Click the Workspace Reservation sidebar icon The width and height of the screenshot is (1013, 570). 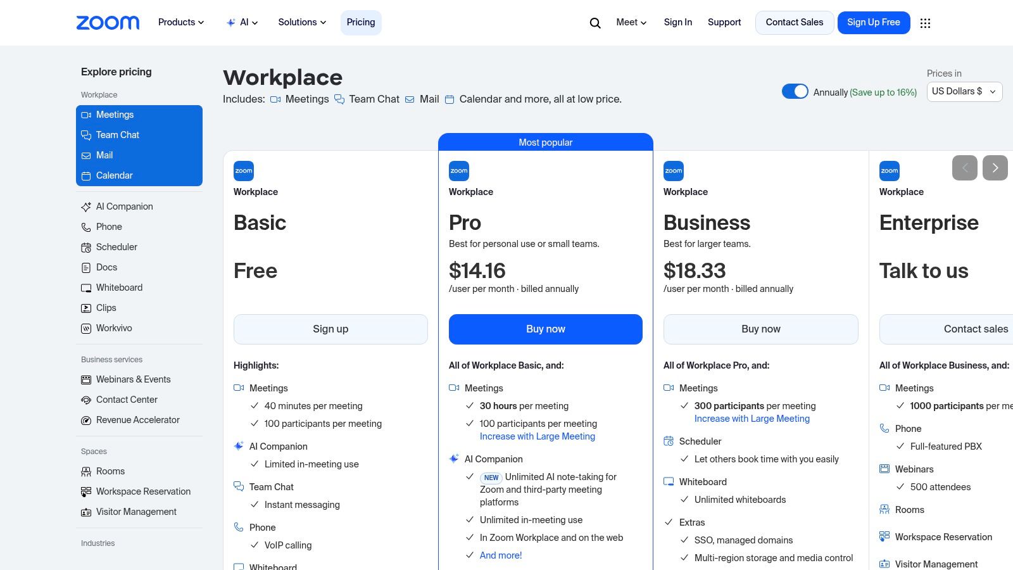[86, 491]
